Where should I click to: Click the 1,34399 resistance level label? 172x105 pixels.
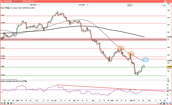tap(3, 23)
